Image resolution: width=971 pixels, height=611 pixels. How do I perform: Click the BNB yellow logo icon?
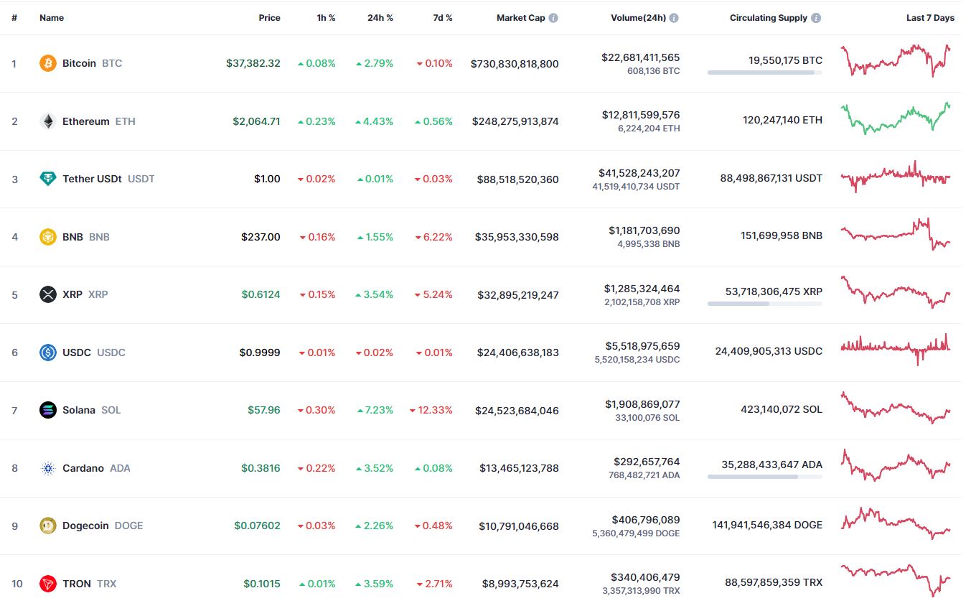pyautogui.click(x=48, y=237)
